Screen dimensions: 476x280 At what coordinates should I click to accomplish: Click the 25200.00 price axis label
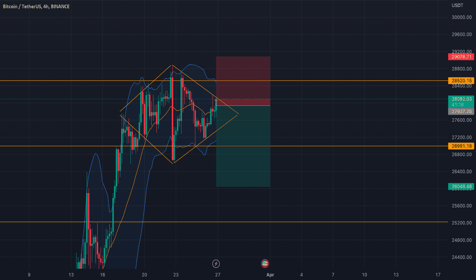pos(461,223)
